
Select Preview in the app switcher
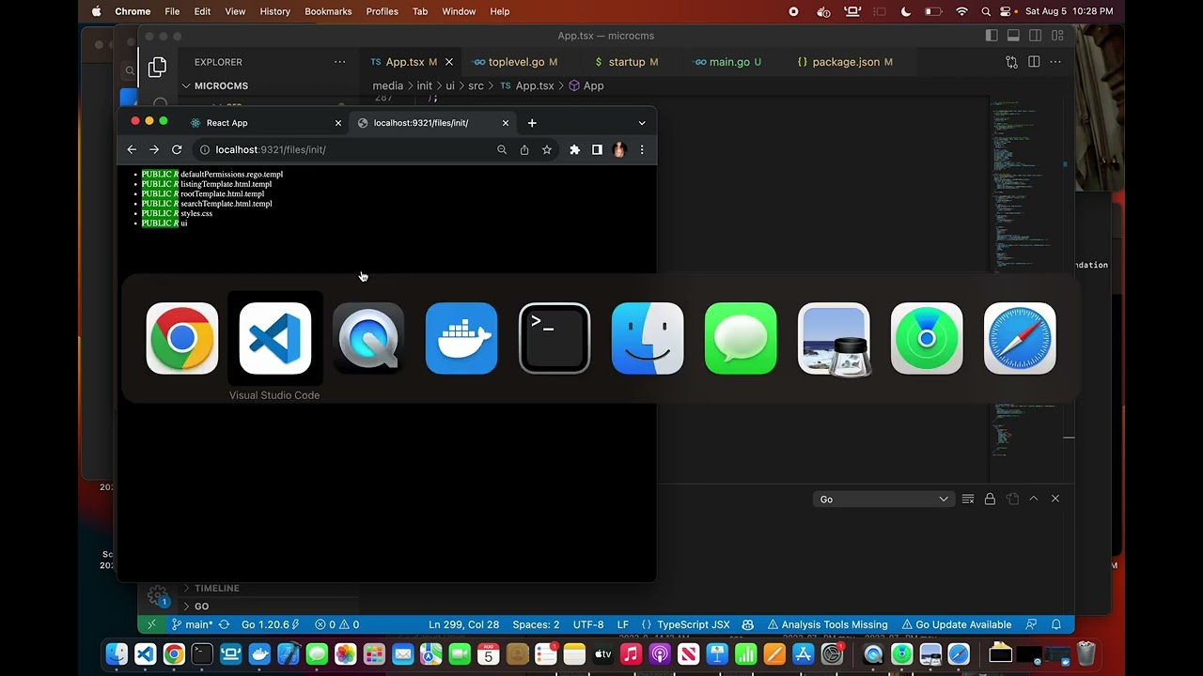(x=834, y=339)
